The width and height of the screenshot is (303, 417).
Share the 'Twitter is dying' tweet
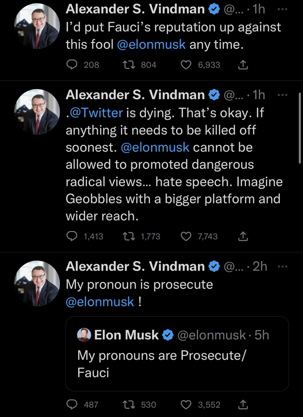tap(243, 236)
